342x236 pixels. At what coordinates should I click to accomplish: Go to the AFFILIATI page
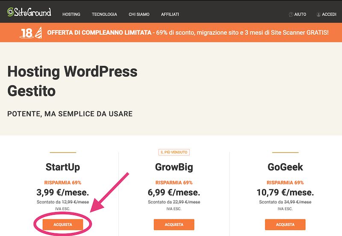point(170,15)
